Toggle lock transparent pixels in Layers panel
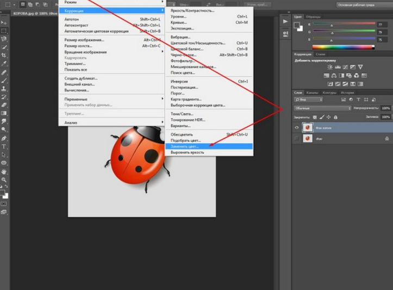This screenshot has width=393, height=290. pos(315,117)
